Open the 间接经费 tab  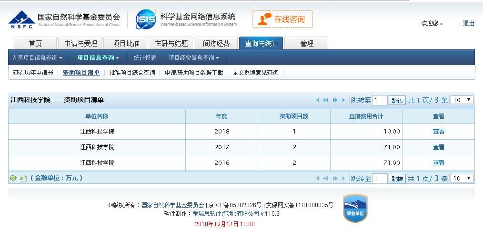(x=216, y=44)
